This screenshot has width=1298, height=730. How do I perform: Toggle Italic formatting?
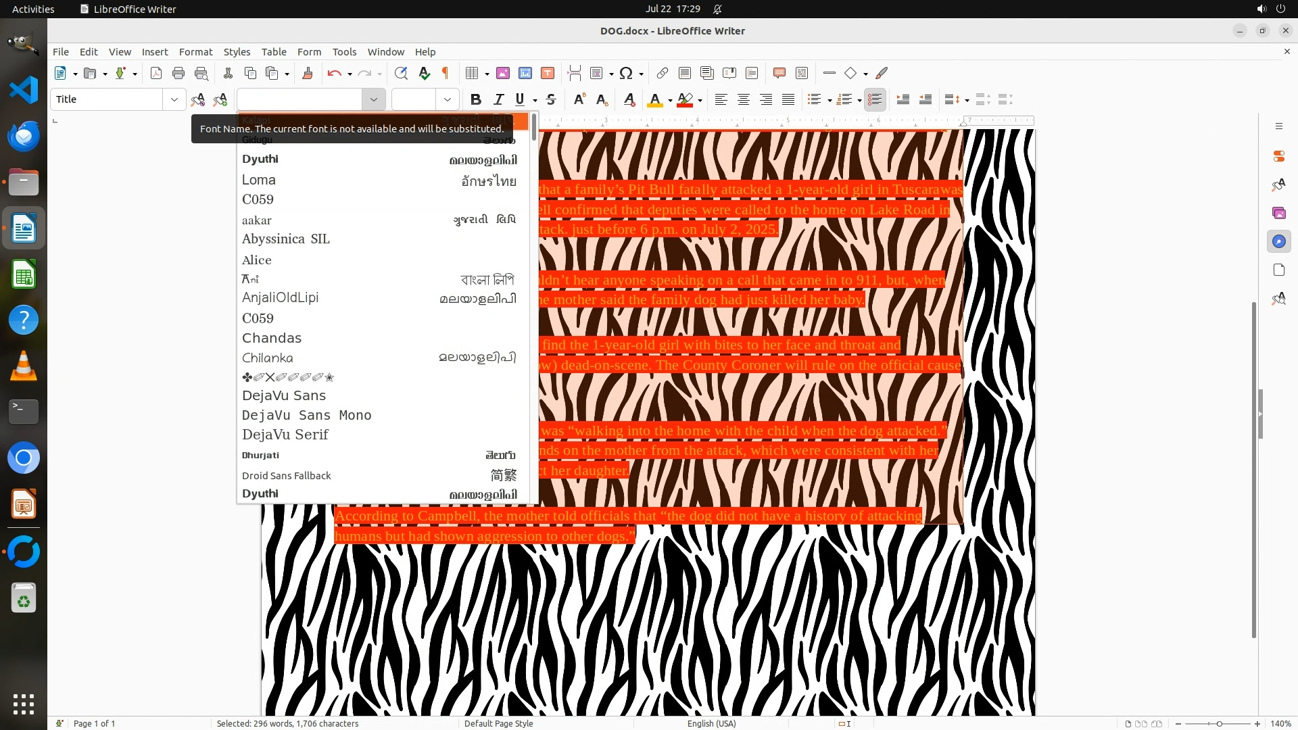pyautogui.click(x=498, y=99)
